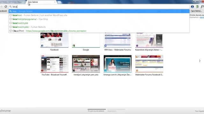
Task: Click the YouTube favicon on thumbnail
Action: coord(42,71)
